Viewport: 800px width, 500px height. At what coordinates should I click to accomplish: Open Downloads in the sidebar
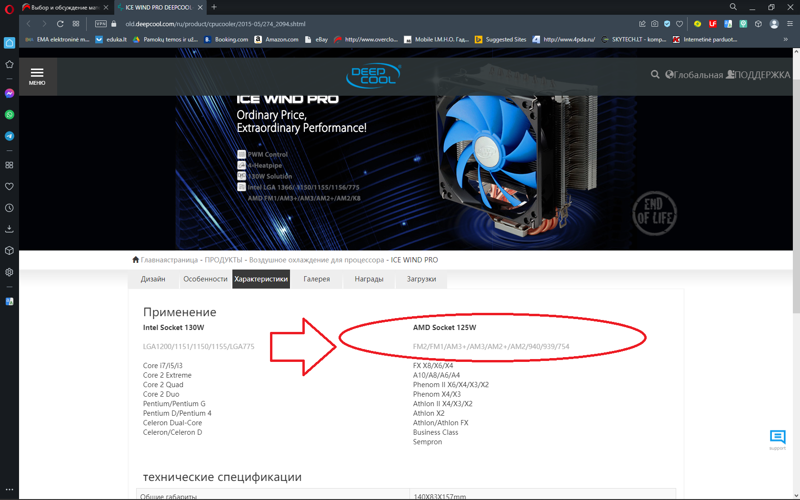pos(10,229)
